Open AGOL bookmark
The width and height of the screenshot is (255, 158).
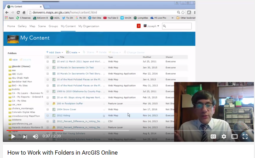(55, 18)
